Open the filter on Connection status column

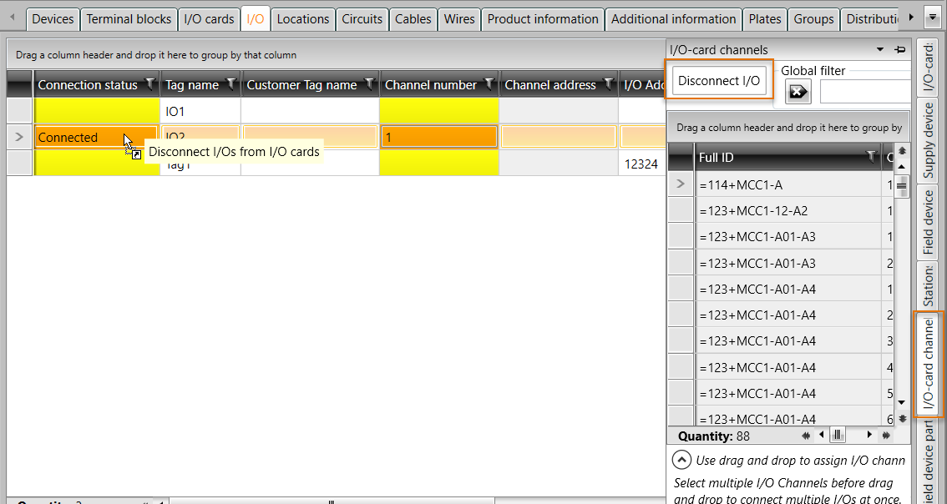point(149,84)
